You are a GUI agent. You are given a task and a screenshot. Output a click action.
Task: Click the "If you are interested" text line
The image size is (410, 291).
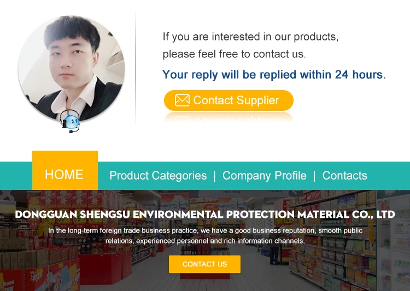pos(250,37)
